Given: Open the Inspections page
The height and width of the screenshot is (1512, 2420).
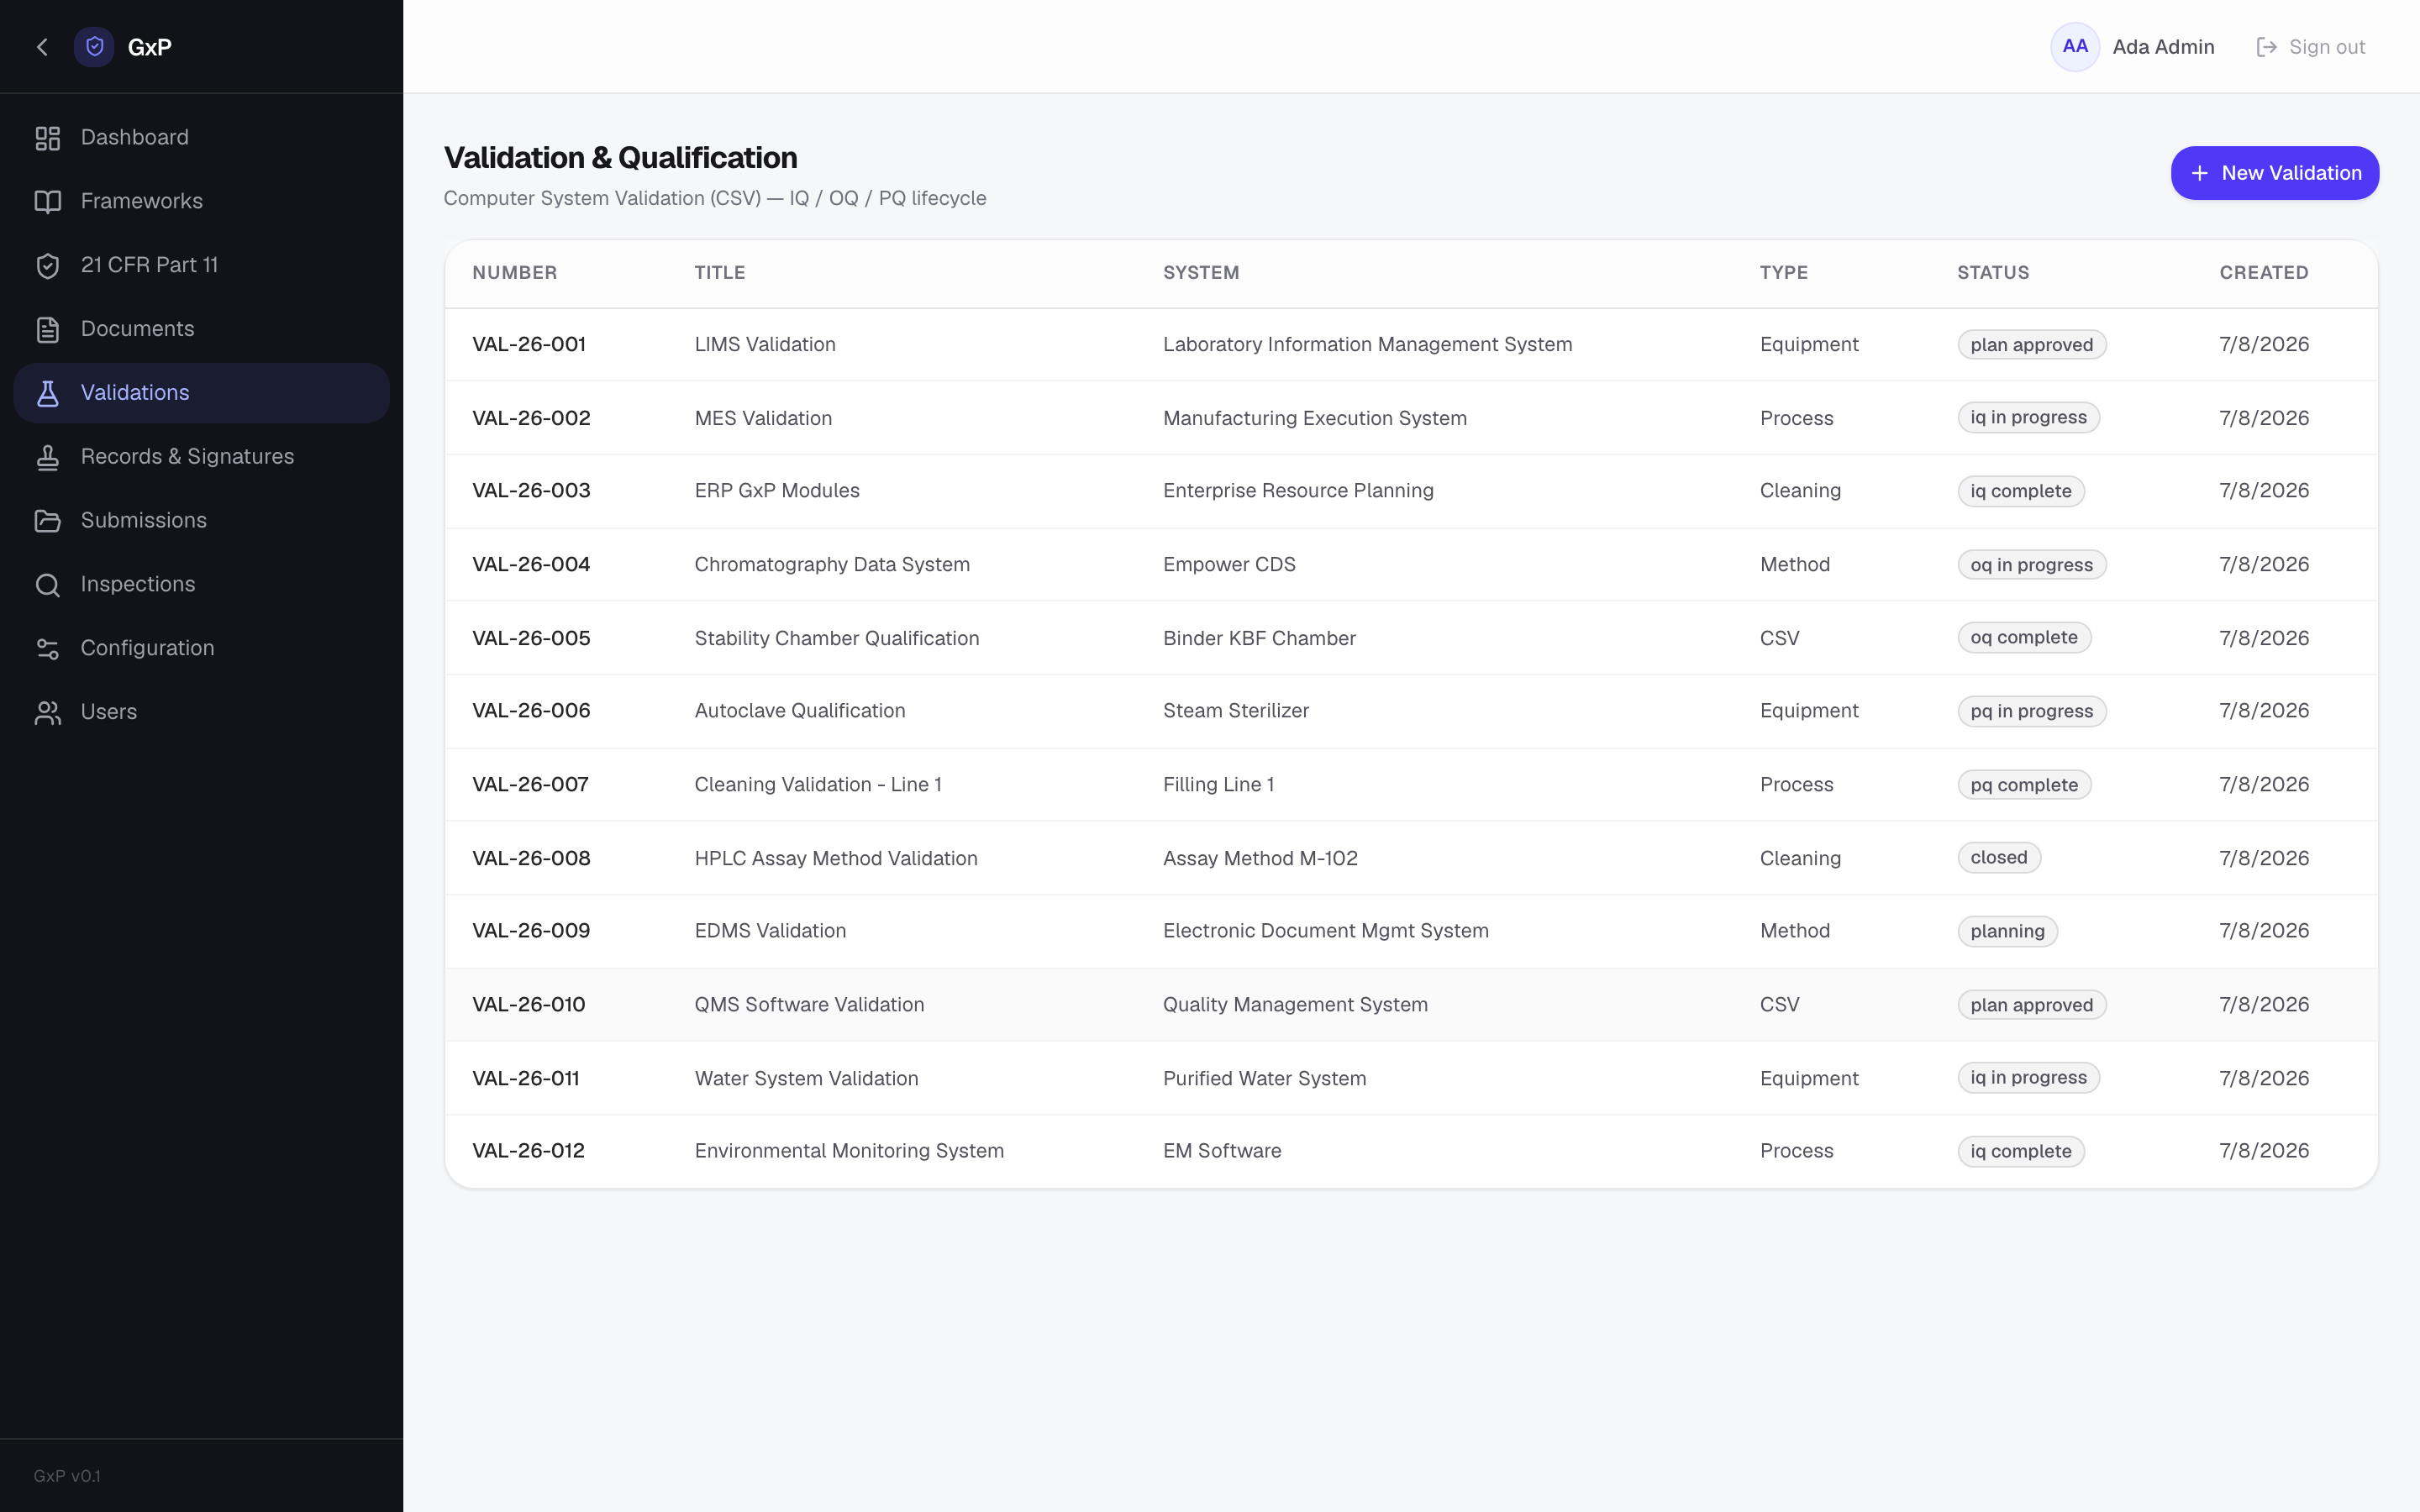Looking at the screenshot, I should tap(202, 585).
